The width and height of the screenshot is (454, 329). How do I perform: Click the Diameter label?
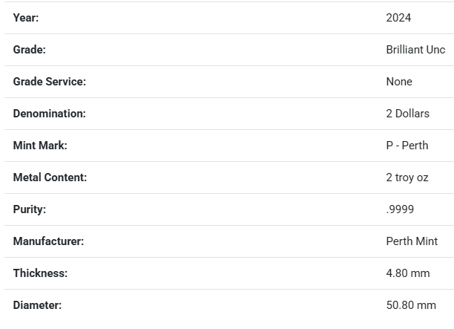37,305
